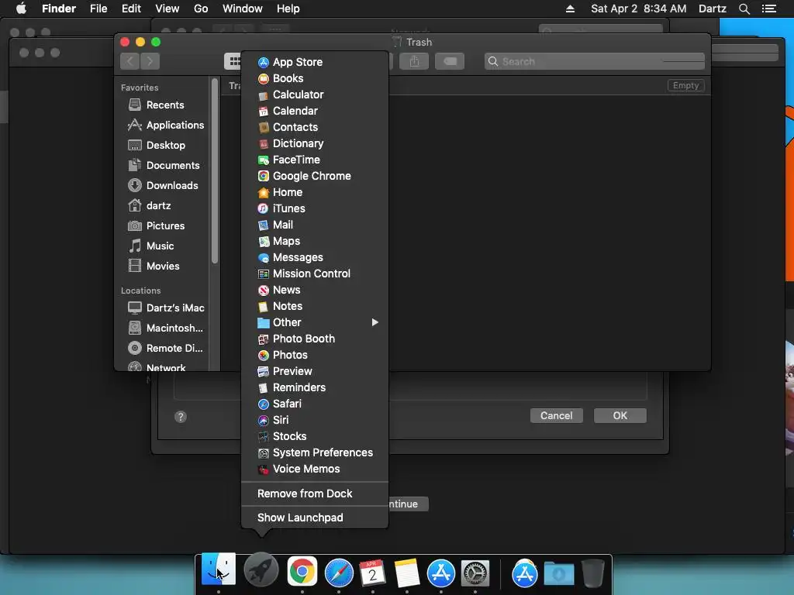The image size is (794, 595).
Task: Choose Mission Control from Launchpad menu
Action: coord(315,273)
